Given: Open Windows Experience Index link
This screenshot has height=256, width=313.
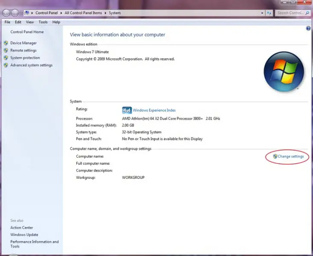Looking at the screenshot, I should (x=154, y=110).
